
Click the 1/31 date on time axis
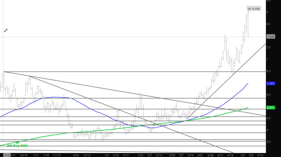pos(141,155)
